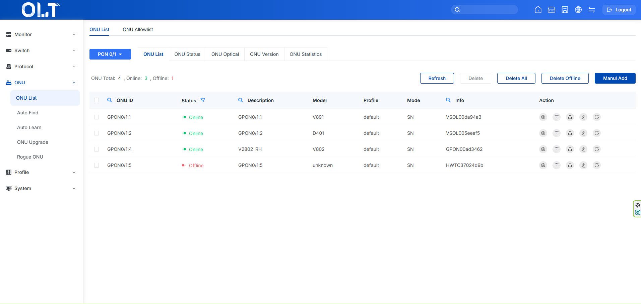Click the Delete Offline button

click(565, 78)
